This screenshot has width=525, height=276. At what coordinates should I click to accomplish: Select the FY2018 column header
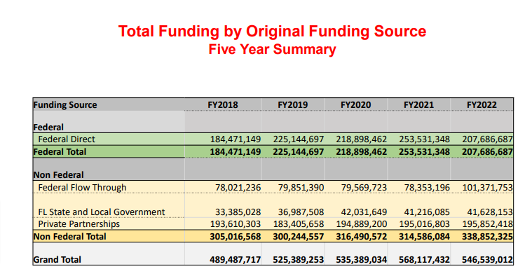click(x=223, y=104)
